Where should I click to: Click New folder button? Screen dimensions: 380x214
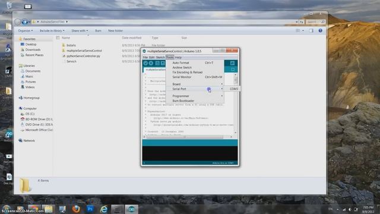pos(115,30)
